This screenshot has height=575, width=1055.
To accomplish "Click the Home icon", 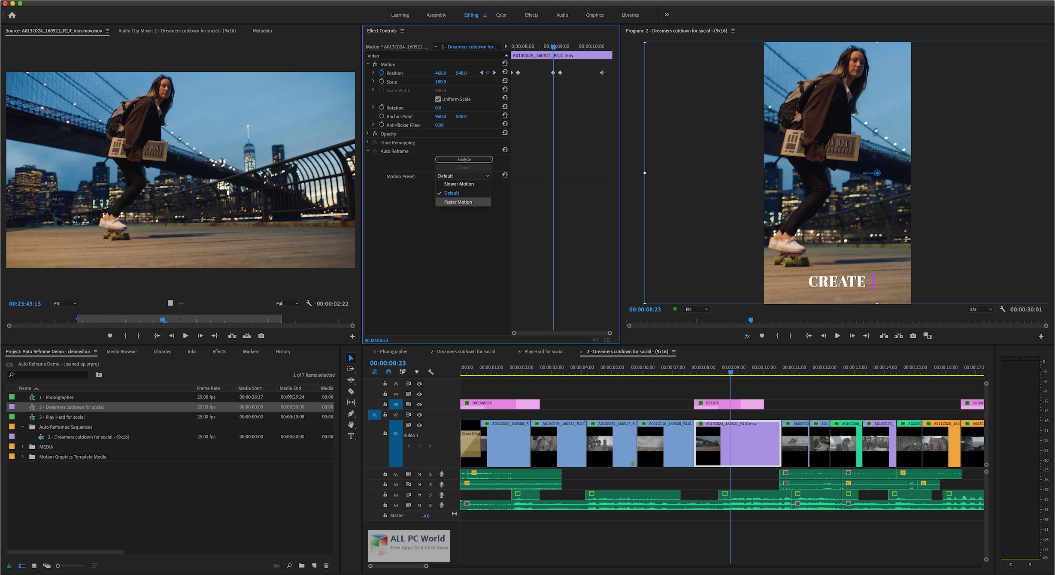I will tap(12, 15).
